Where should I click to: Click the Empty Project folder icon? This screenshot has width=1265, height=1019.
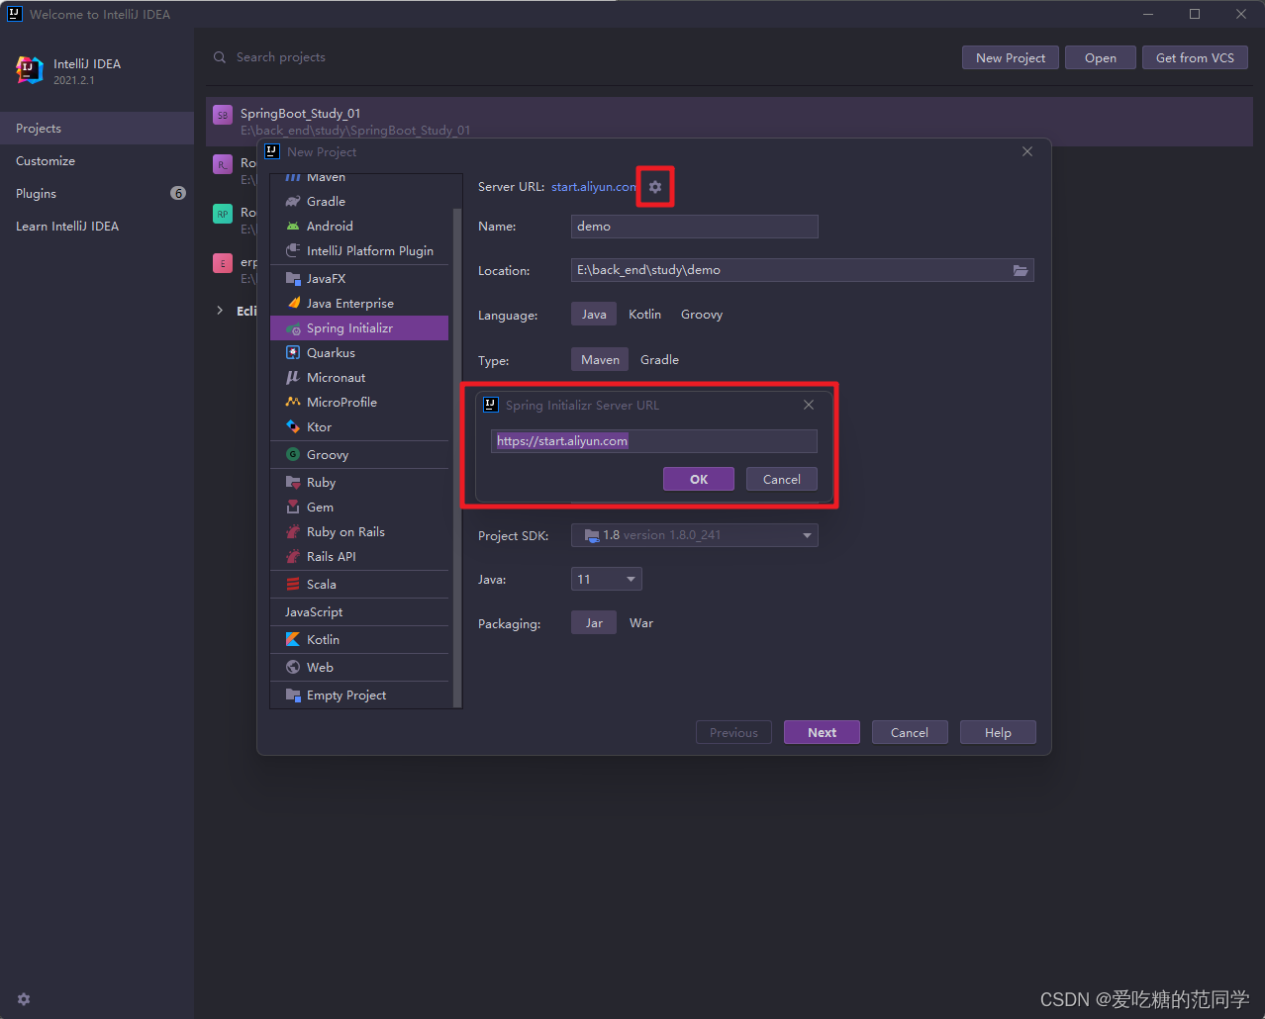tap(293, 695)
